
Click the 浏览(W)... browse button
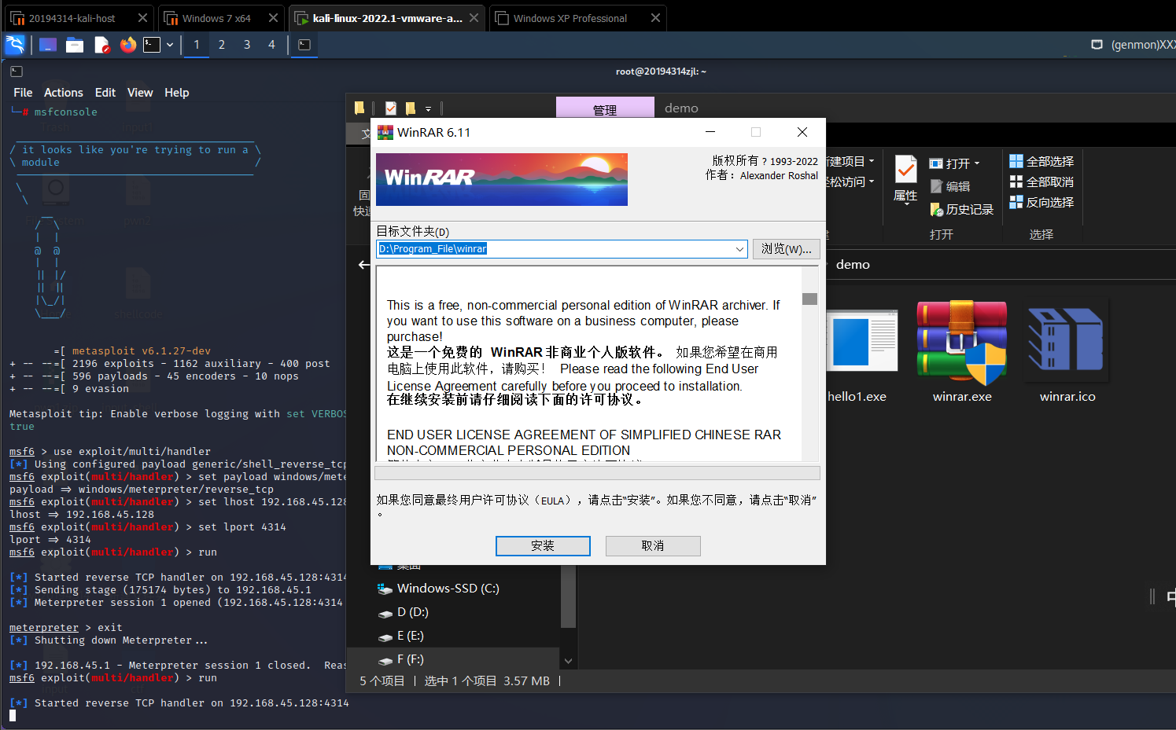click(x=787, y=249)
